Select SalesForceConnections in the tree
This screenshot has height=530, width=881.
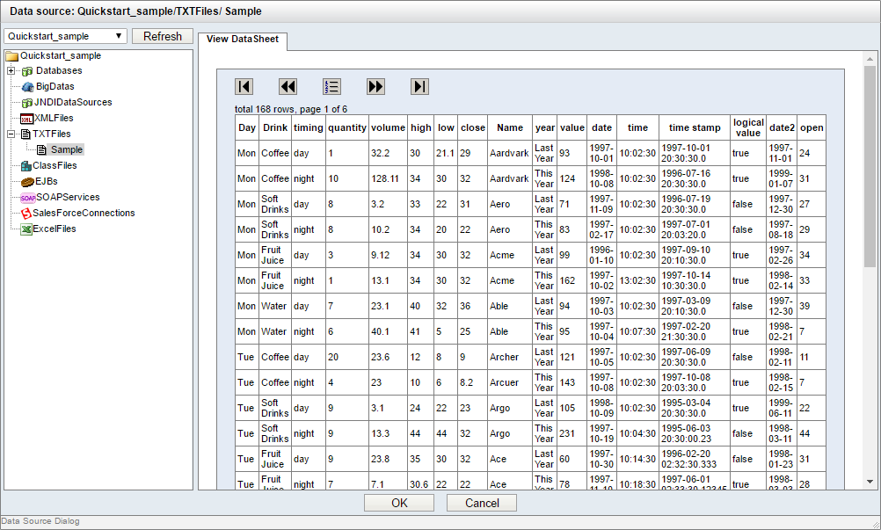coord(84,213)
